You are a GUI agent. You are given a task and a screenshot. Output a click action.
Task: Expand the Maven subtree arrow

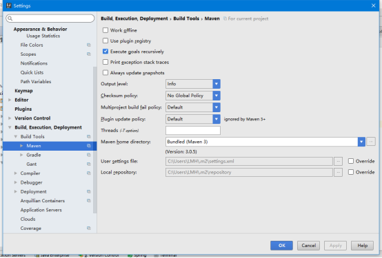click(x=21, y=146)
